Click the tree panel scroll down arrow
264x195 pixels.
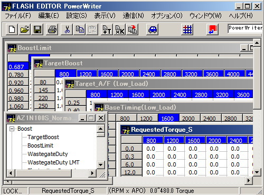(100, 165)
